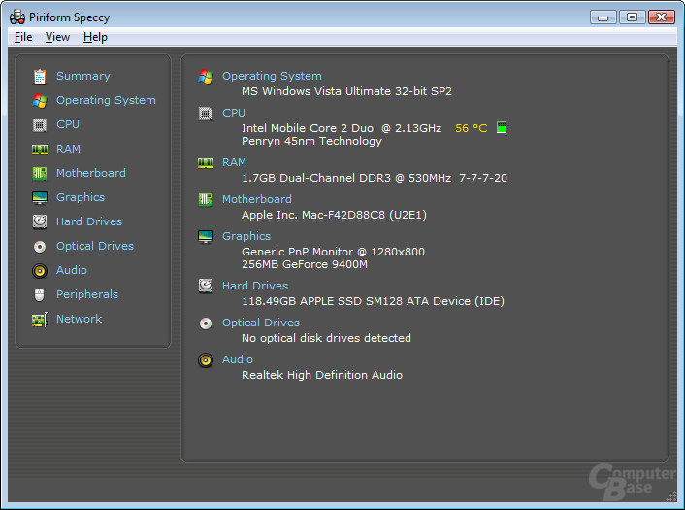
Task: Click the Speccy app icon in title bar
Action: pos(17,17)
